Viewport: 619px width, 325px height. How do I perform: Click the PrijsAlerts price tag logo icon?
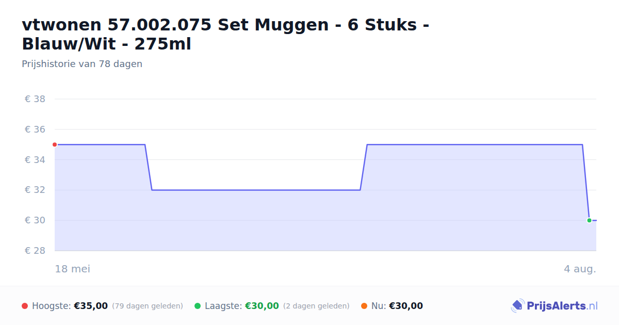(x=517, y=306)
